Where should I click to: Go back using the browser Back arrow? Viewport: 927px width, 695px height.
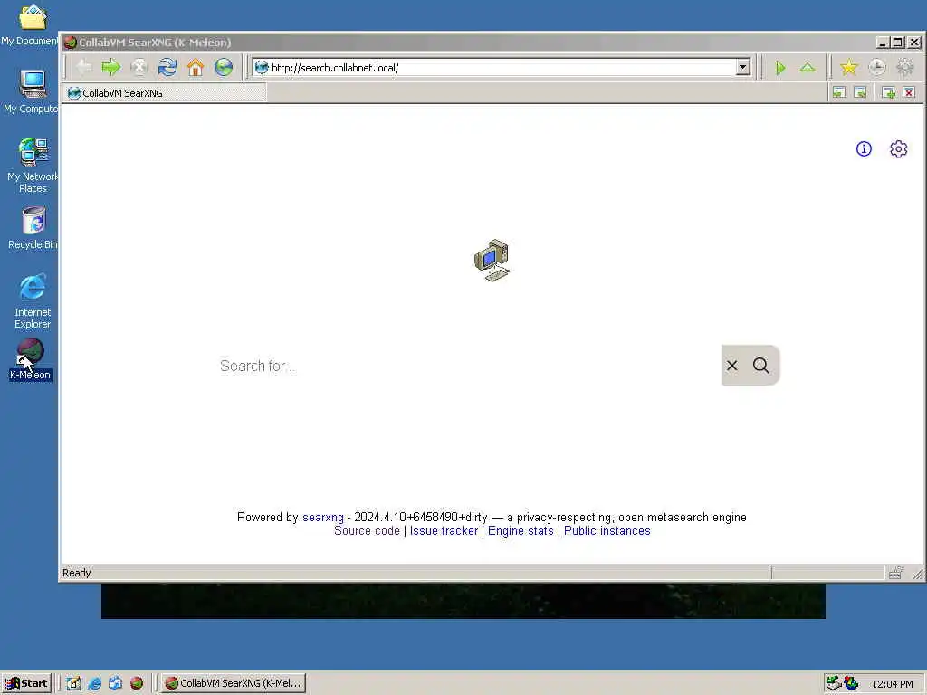[x=84, y=67]
